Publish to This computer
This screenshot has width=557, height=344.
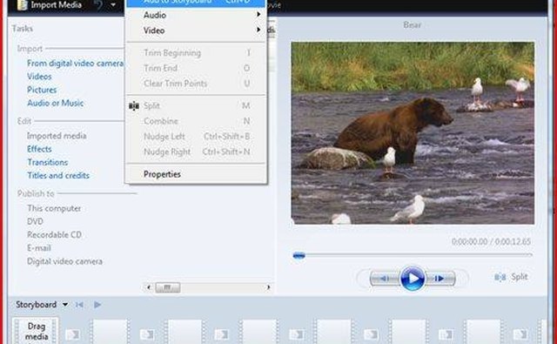click(x=54, y=208)
